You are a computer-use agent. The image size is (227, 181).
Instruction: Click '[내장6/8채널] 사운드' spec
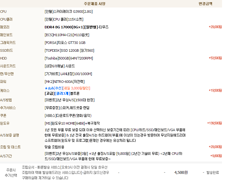tap(60, 66)
